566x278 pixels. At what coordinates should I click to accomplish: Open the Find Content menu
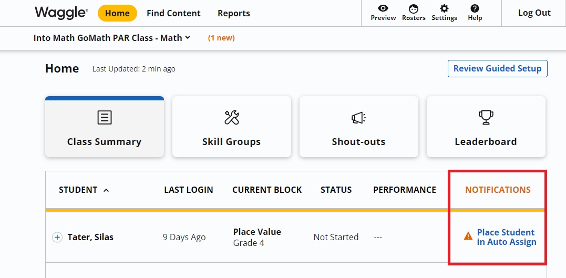click(x=173, y=13)
